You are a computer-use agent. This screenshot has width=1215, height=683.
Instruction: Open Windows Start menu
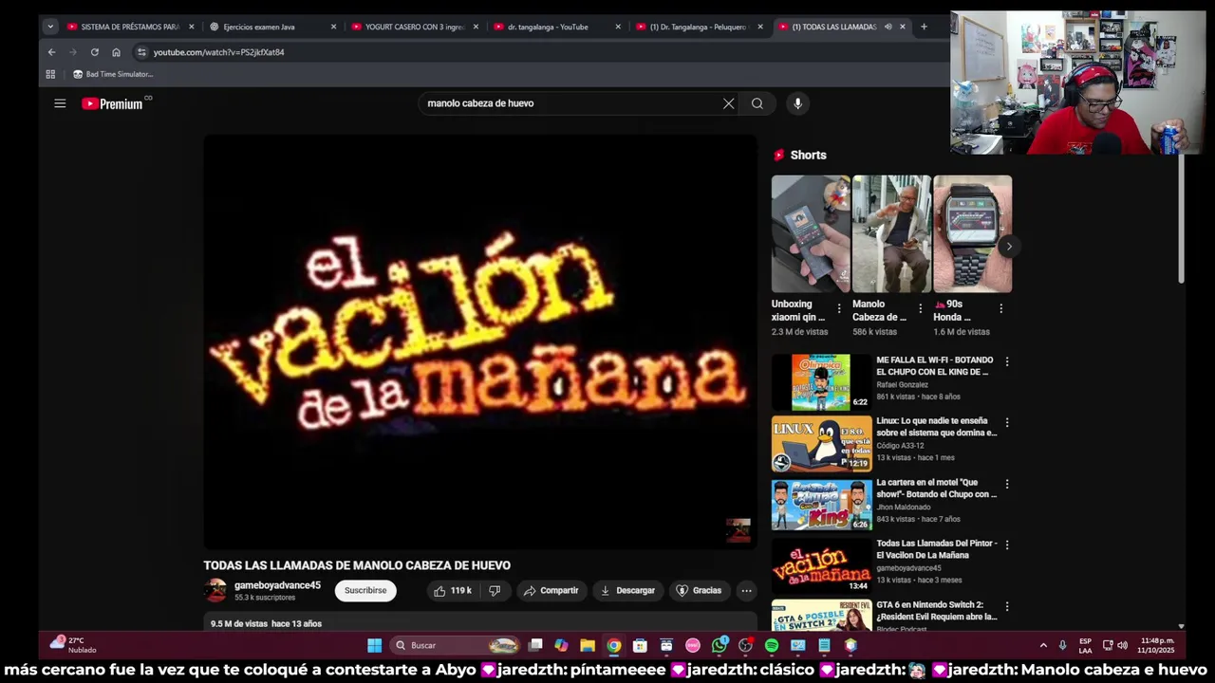point(374,645)
